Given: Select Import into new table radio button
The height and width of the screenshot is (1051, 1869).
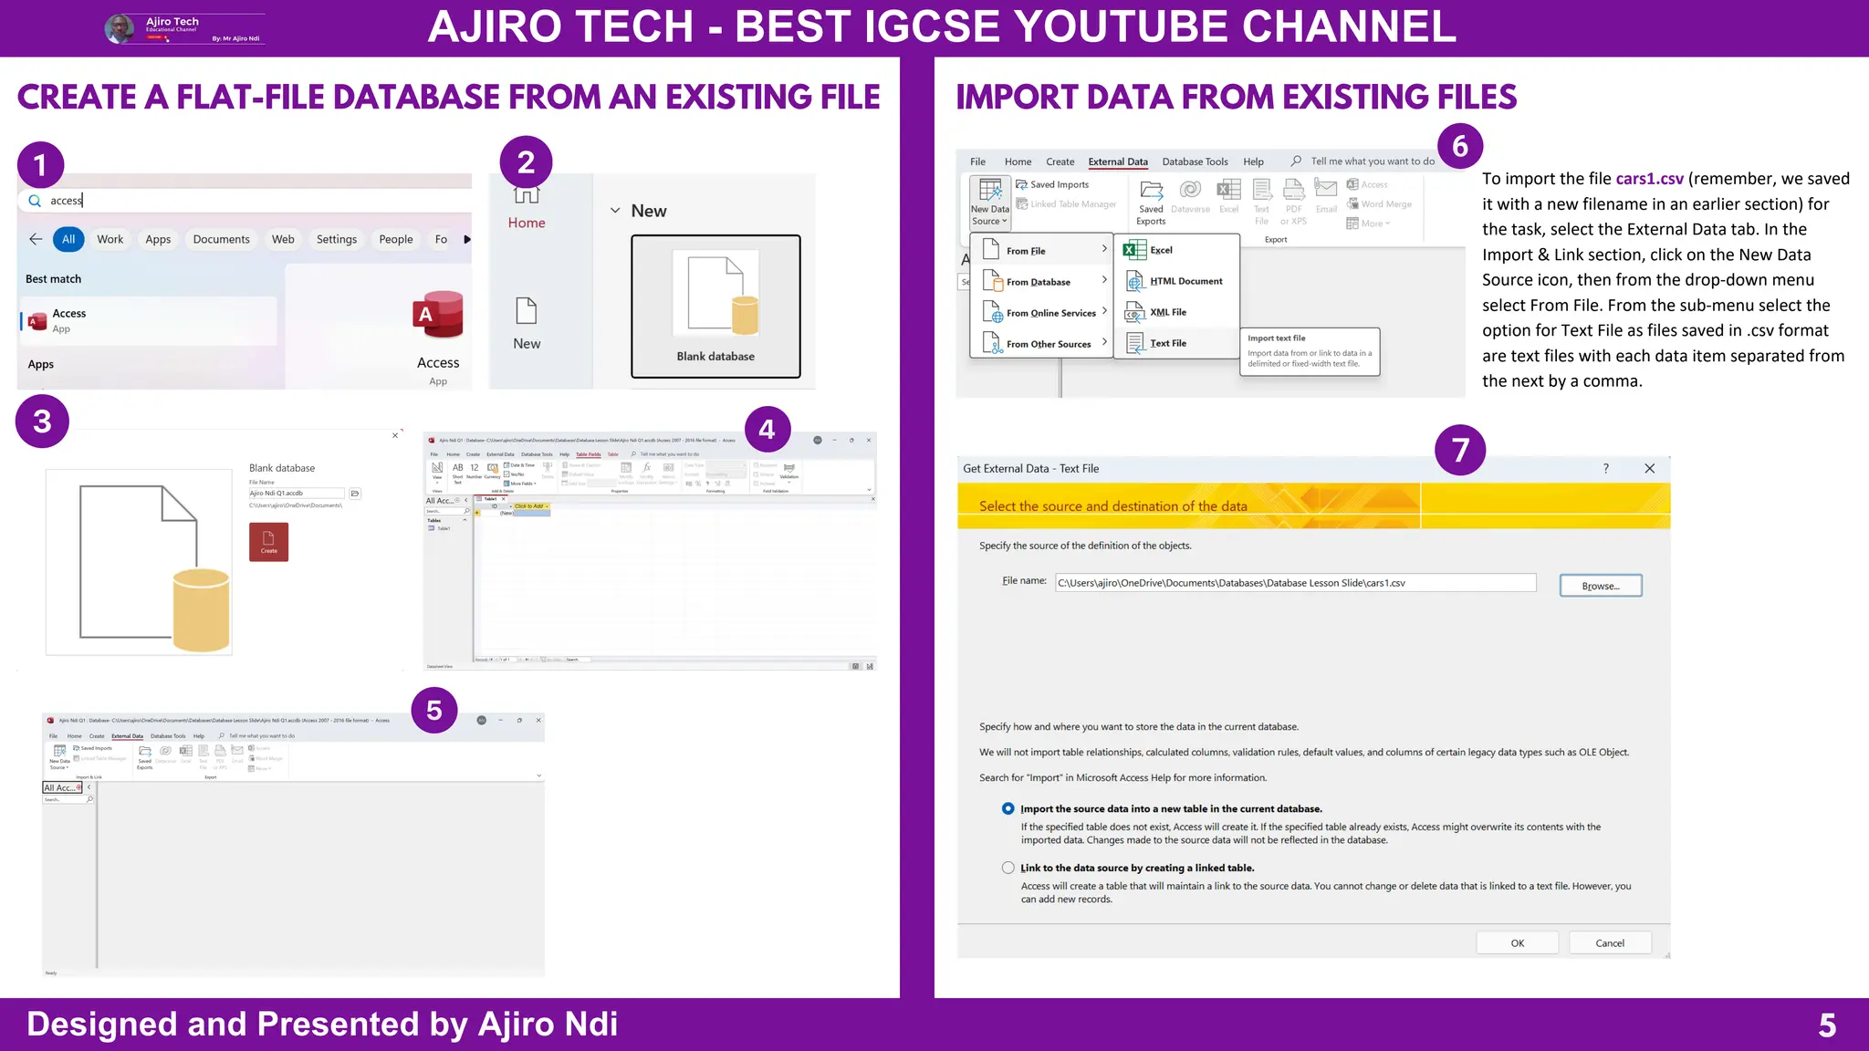Looking at the screenshot, I should click(1008, 808).
